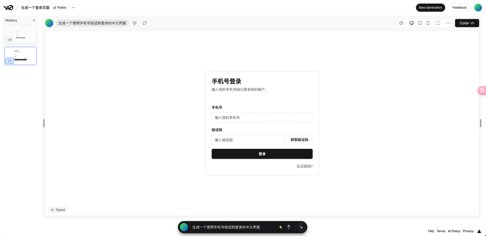The image size is (486, 236).
Task: Open the preview toolbar more-options ellipsis
Action: pos(449,23)
